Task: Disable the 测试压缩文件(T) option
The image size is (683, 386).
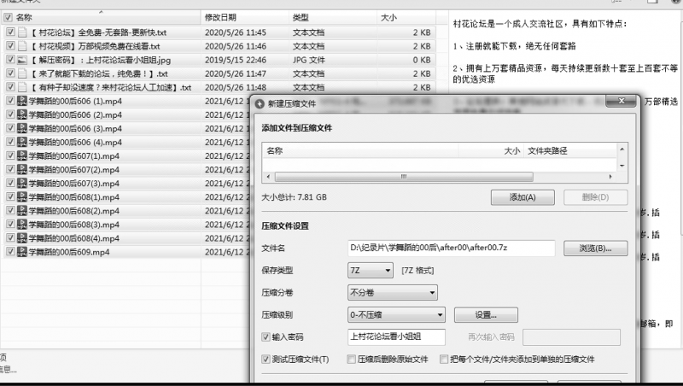Action: click(266, 360)
